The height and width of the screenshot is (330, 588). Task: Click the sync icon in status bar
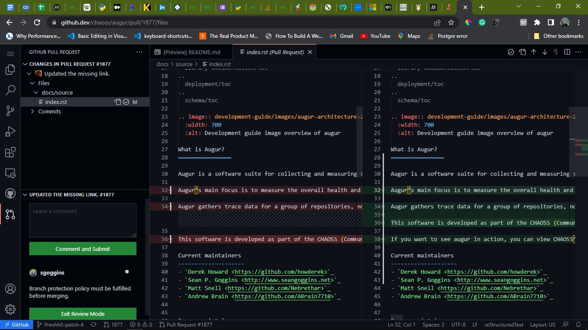93,325
